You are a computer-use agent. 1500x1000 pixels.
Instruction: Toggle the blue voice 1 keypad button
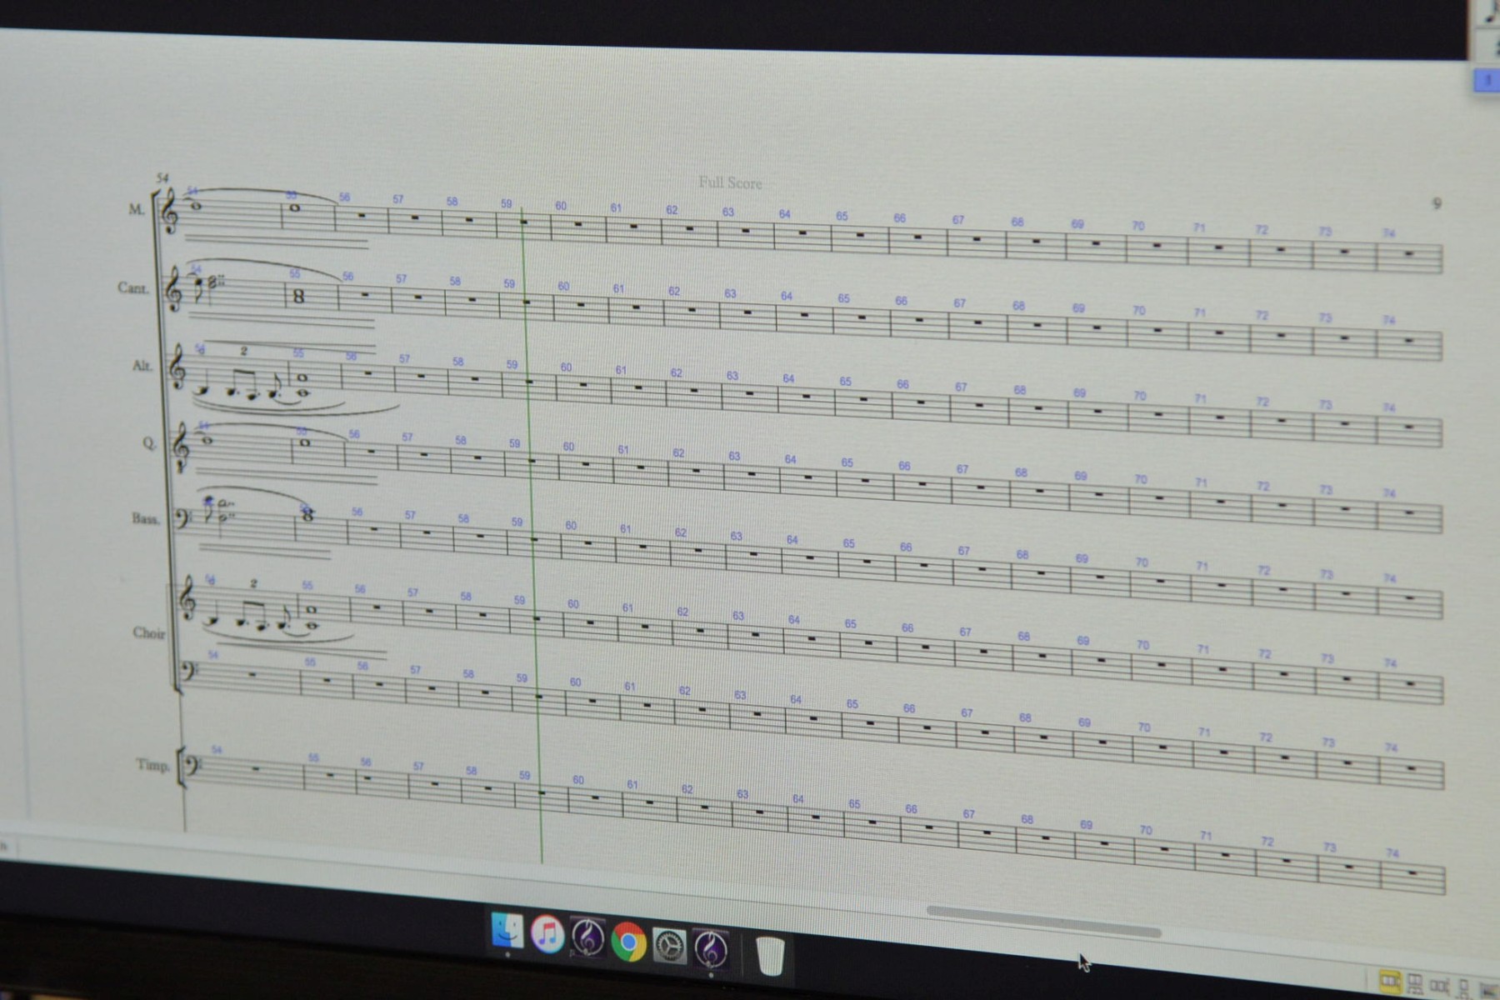pyautogui.click(x=1487, y=80)
